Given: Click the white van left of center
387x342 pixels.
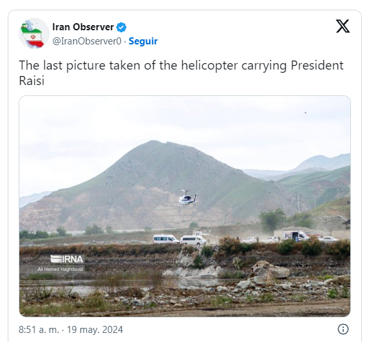Looking at the screenshot, I should pos(165,238).
